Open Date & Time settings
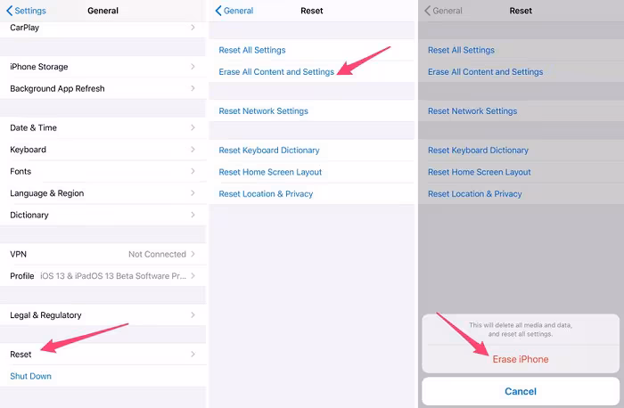 pyautogui.click(x=103, y=127)
